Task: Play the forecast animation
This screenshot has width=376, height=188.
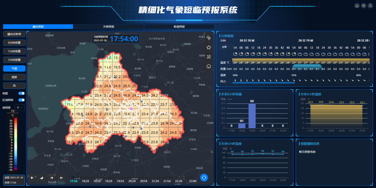Action: coord(32,178)
